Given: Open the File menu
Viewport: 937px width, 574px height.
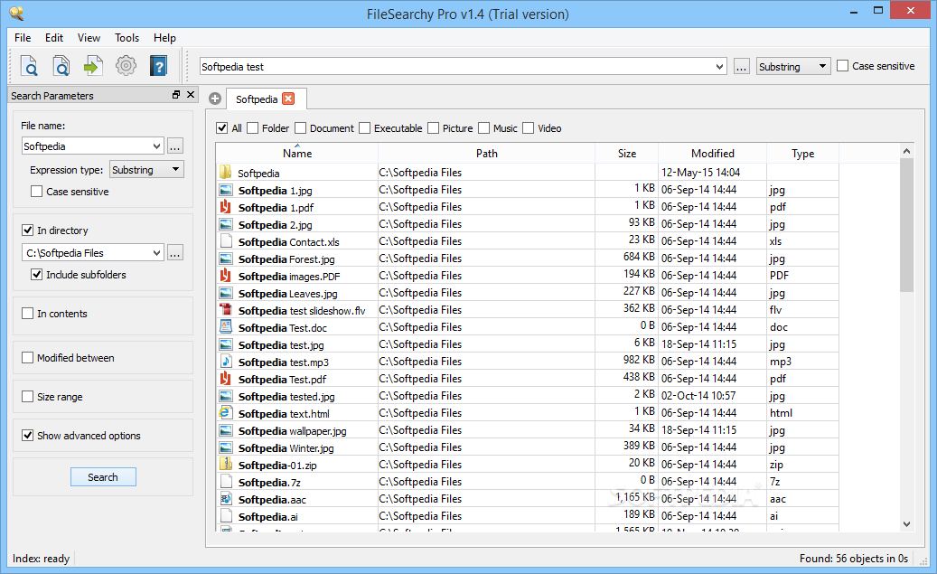Looking at the screenshot, I should (23, 38).
